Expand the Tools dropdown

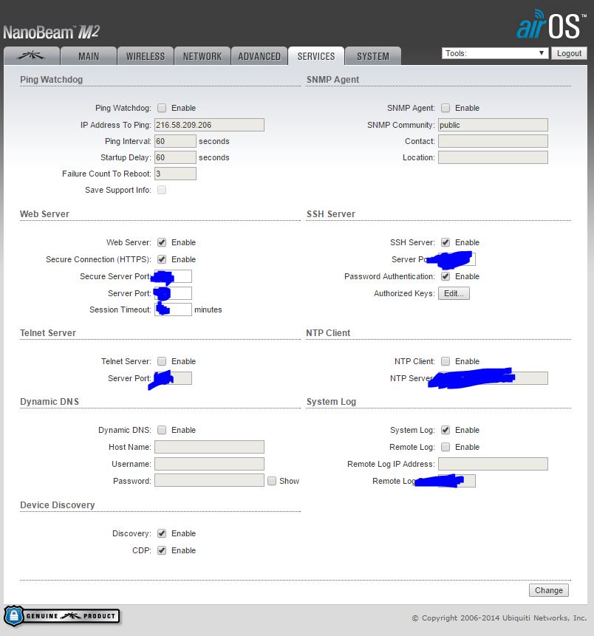click(494, 53)
